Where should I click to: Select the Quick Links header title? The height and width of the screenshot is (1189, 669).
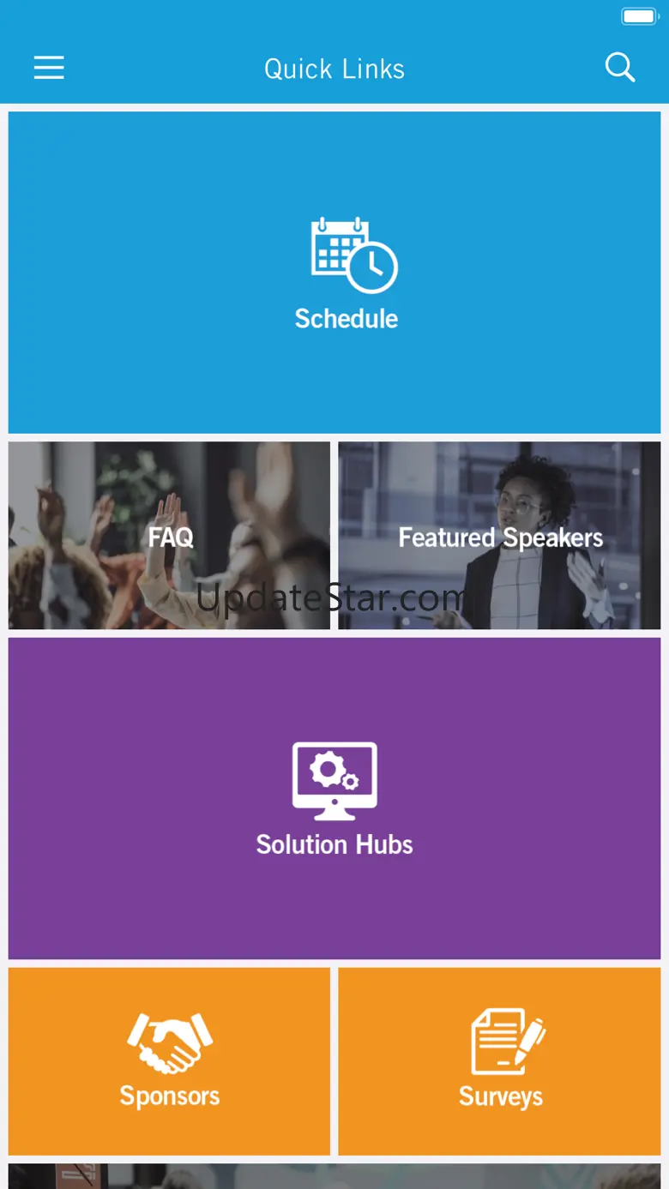click(x=334, y=69)
